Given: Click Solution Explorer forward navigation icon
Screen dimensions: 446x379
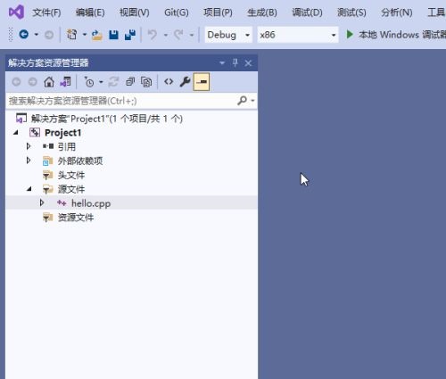Looking at the screenshot, I should [32, 82].
